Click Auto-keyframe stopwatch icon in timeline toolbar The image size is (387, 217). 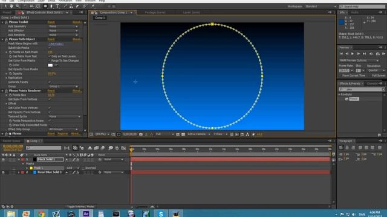[x=117, y=148]
